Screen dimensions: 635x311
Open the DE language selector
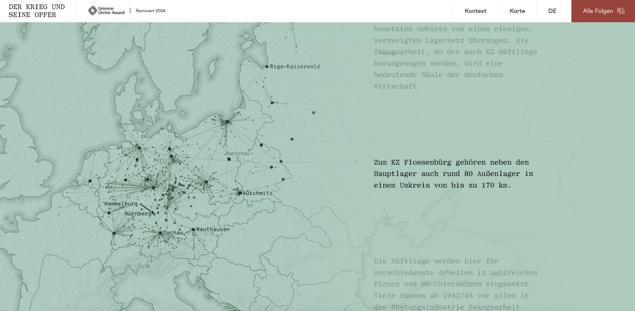click(552, 11)
